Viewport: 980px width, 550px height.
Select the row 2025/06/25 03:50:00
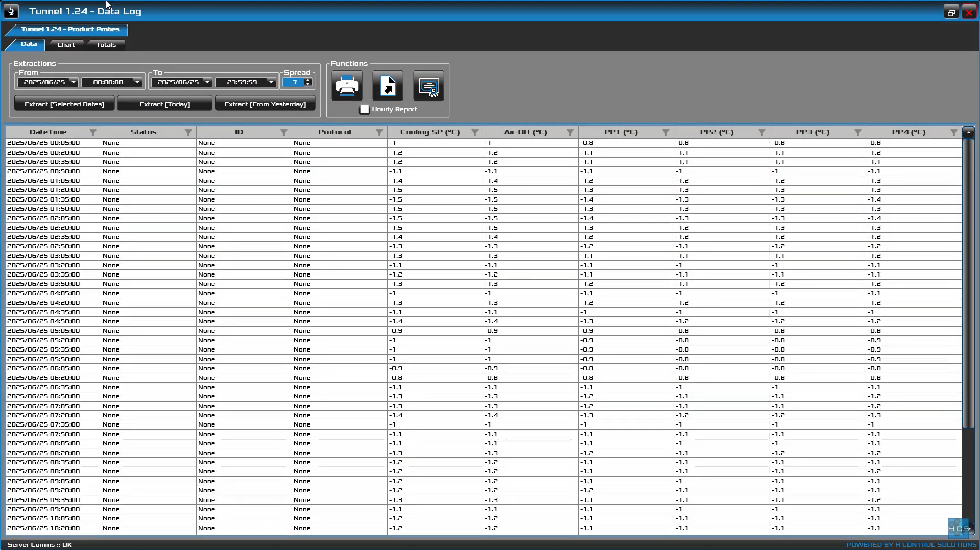(484, 284)
